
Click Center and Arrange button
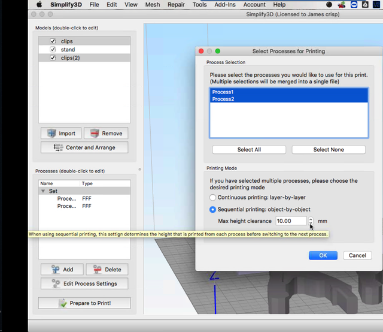coord(84,147)
